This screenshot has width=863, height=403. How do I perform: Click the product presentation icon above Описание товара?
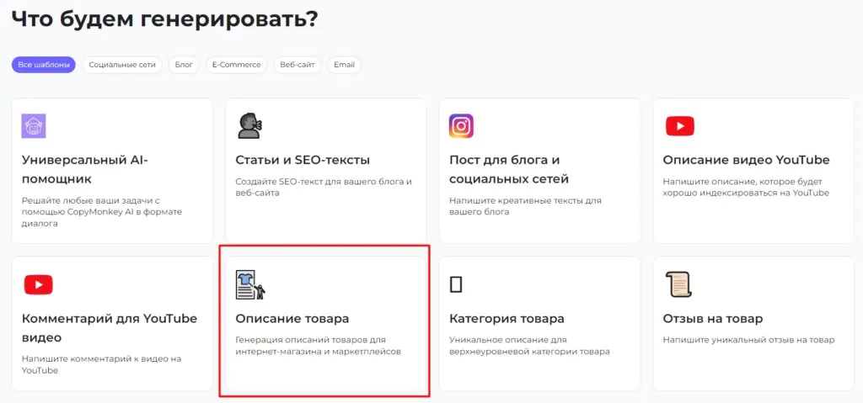250,285
